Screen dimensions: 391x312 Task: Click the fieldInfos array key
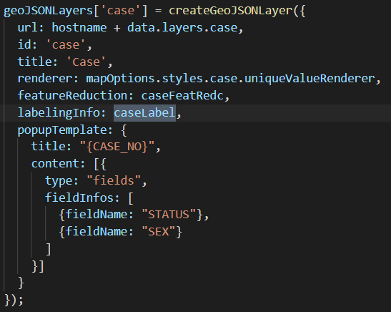pyautogui.click(x=79, y=198)
